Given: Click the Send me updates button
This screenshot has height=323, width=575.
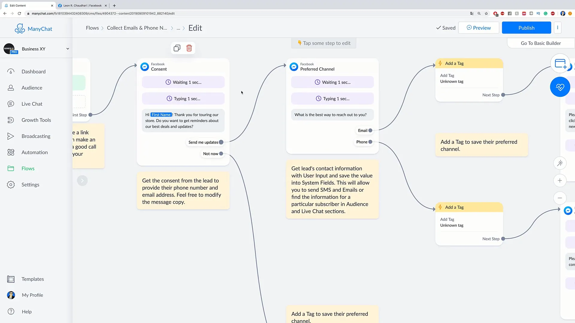Looking at the screenshot, I should (x=204, y=142).
